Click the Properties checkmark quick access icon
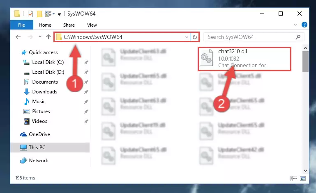This screenshot has height=193, width=316. coord(30,14)
